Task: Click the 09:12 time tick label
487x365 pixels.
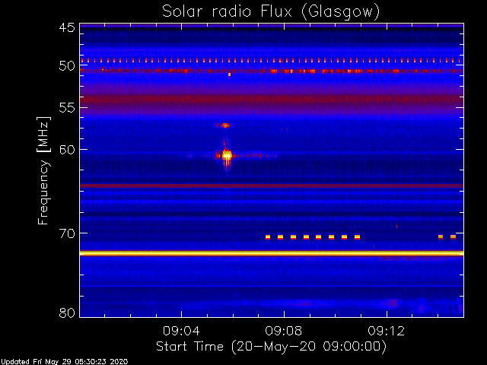Action: pos(387,331)
